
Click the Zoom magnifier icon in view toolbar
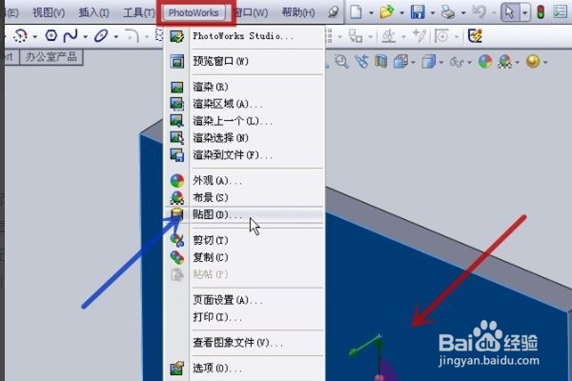(342, 62)
